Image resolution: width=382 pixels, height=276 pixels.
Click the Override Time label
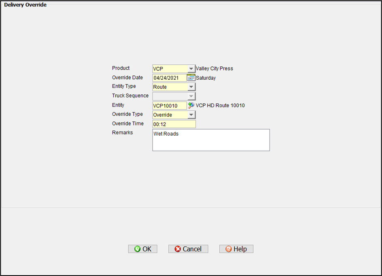tap(127, 123)
